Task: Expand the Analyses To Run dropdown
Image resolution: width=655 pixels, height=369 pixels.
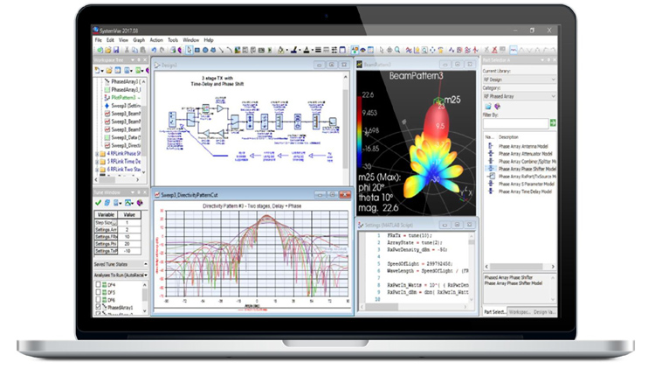Action: click(x=147, y=275)
